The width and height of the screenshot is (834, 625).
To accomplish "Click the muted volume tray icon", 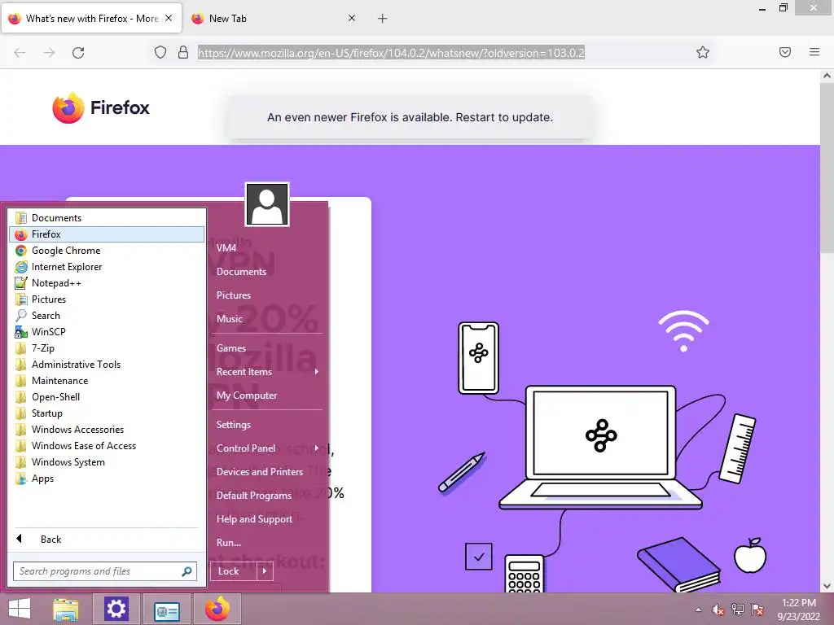I will coord(718,610).
